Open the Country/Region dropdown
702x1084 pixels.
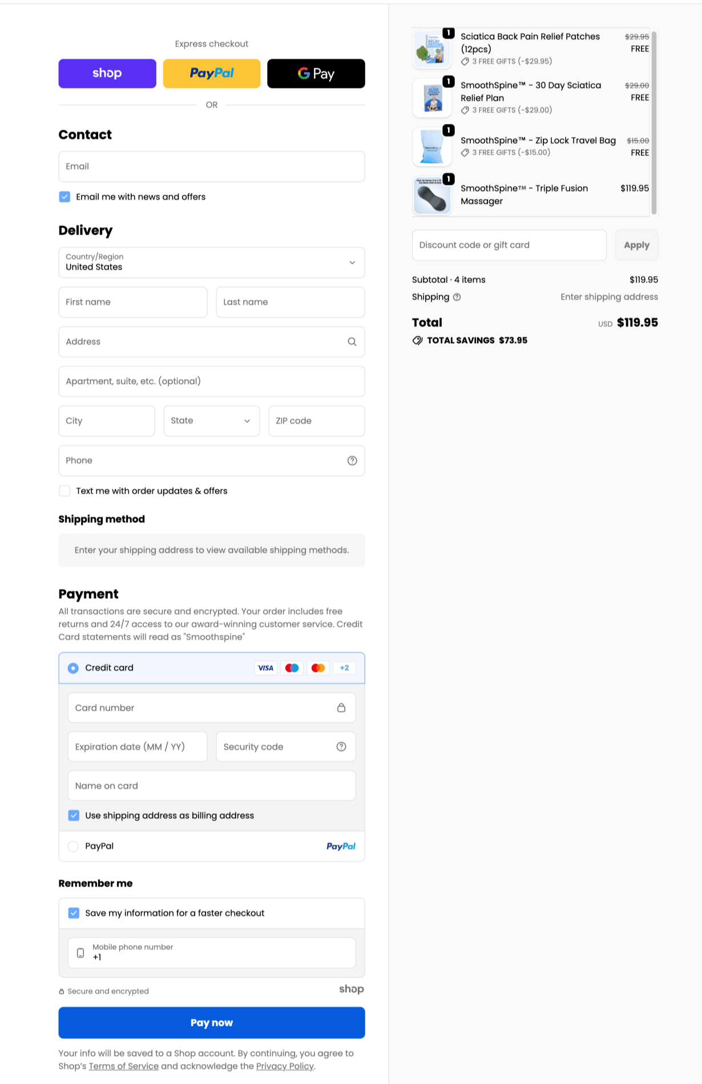(x=212, y=263)
